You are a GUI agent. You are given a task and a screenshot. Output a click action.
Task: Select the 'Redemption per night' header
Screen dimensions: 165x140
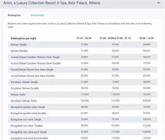tap(23, 38)
